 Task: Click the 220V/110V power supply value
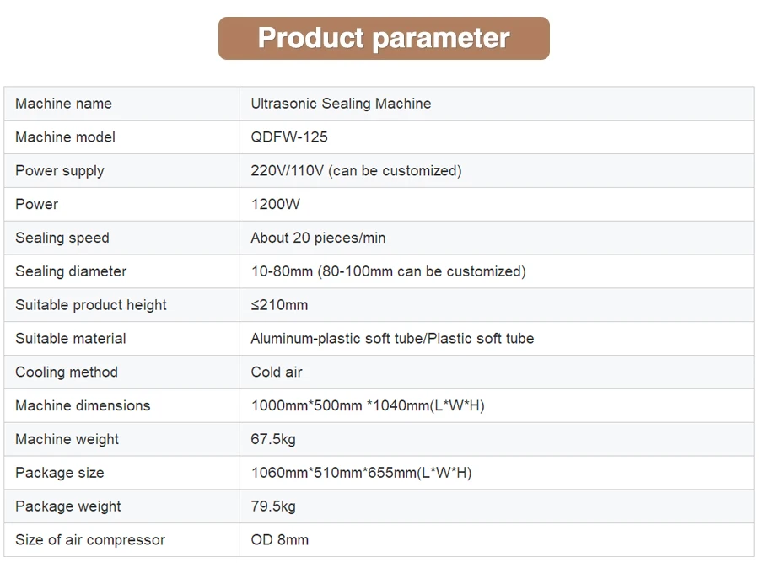[x=356, y=171]
